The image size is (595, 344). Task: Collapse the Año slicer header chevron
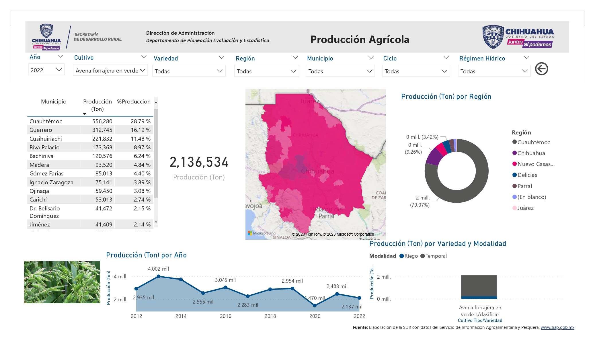61,57
